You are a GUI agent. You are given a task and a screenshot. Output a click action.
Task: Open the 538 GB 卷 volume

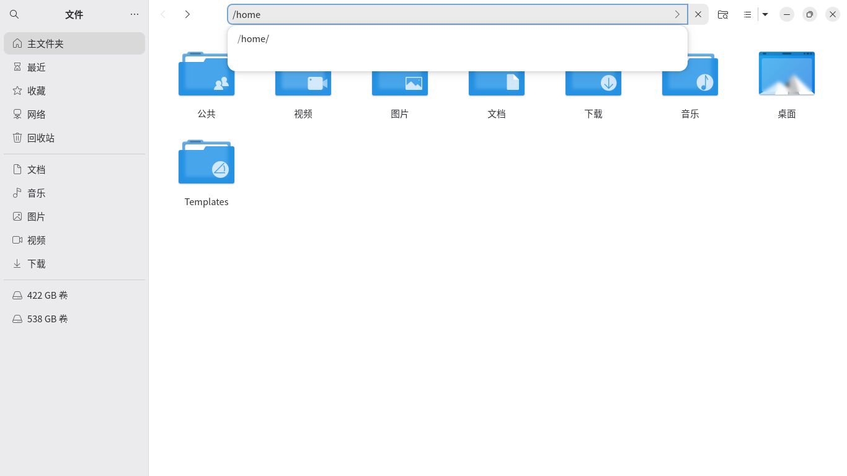pyautogui.click(x=48, y=319)
